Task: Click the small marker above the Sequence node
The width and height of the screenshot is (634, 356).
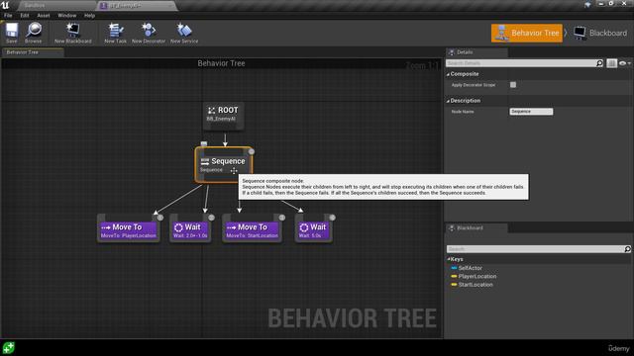Action: [x=204, y=143]
